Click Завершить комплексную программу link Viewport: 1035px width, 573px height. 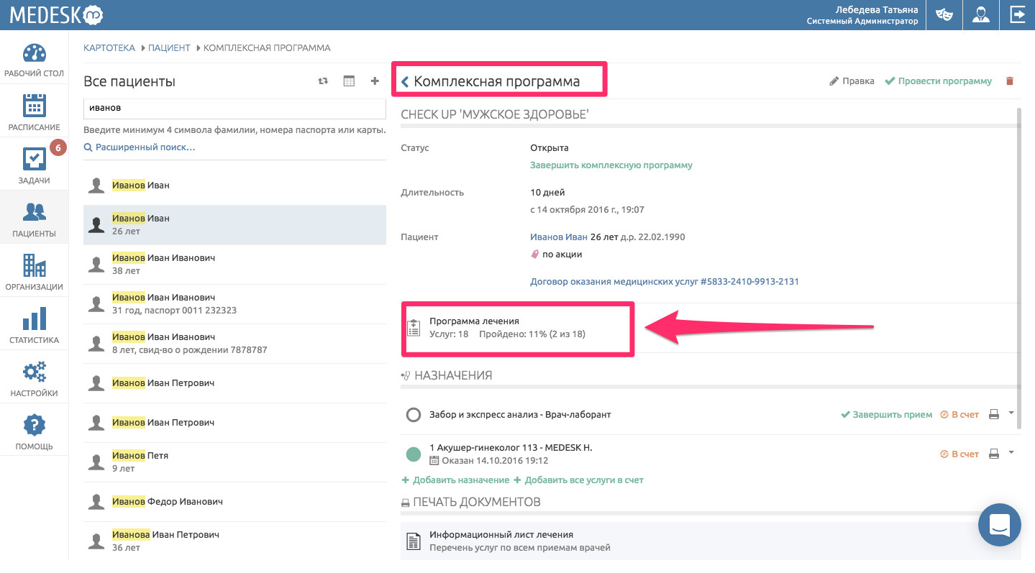(611, 165)
